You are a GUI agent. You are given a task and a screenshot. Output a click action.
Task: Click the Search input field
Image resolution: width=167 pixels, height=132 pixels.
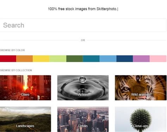point(83,25)
